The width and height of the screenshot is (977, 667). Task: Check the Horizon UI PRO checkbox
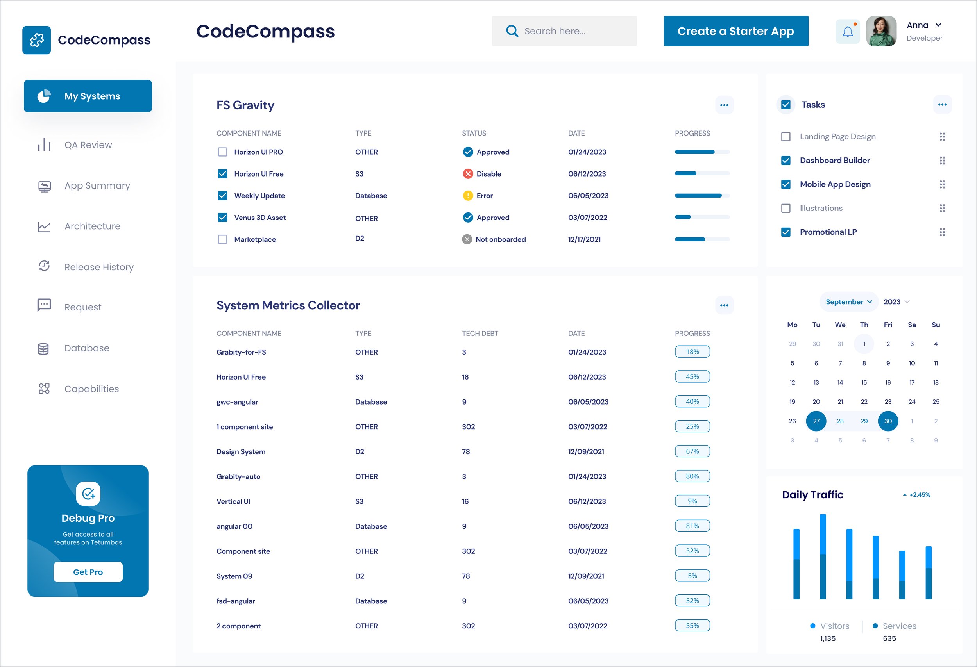tap(222, 152)
